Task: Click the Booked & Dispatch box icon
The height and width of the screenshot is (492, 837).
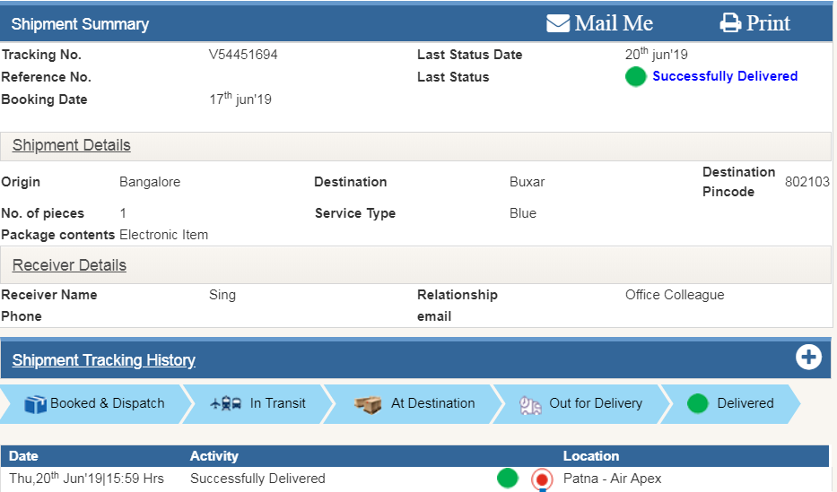Action: pyautogui.click(x=35, y=404)
